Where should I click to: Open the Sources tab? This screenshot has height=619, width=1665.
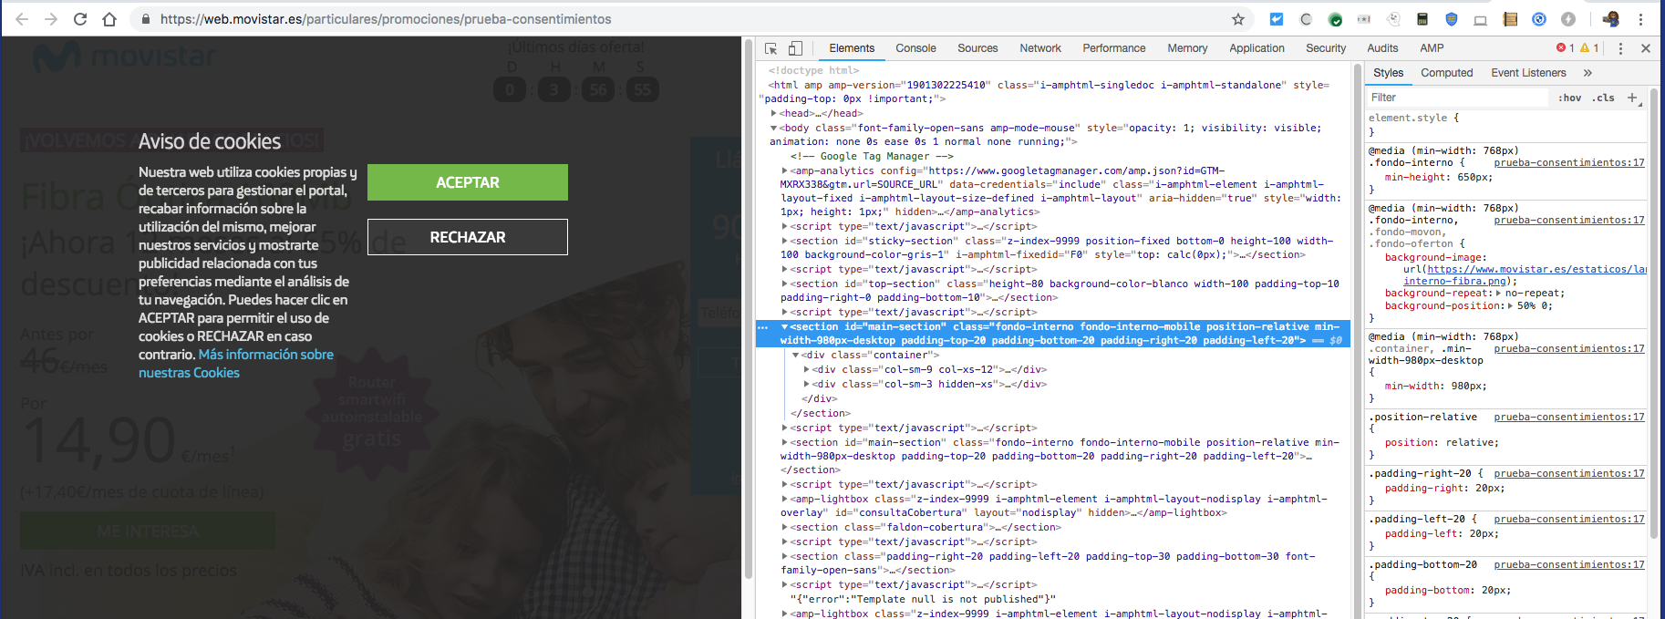coord(977,48)
